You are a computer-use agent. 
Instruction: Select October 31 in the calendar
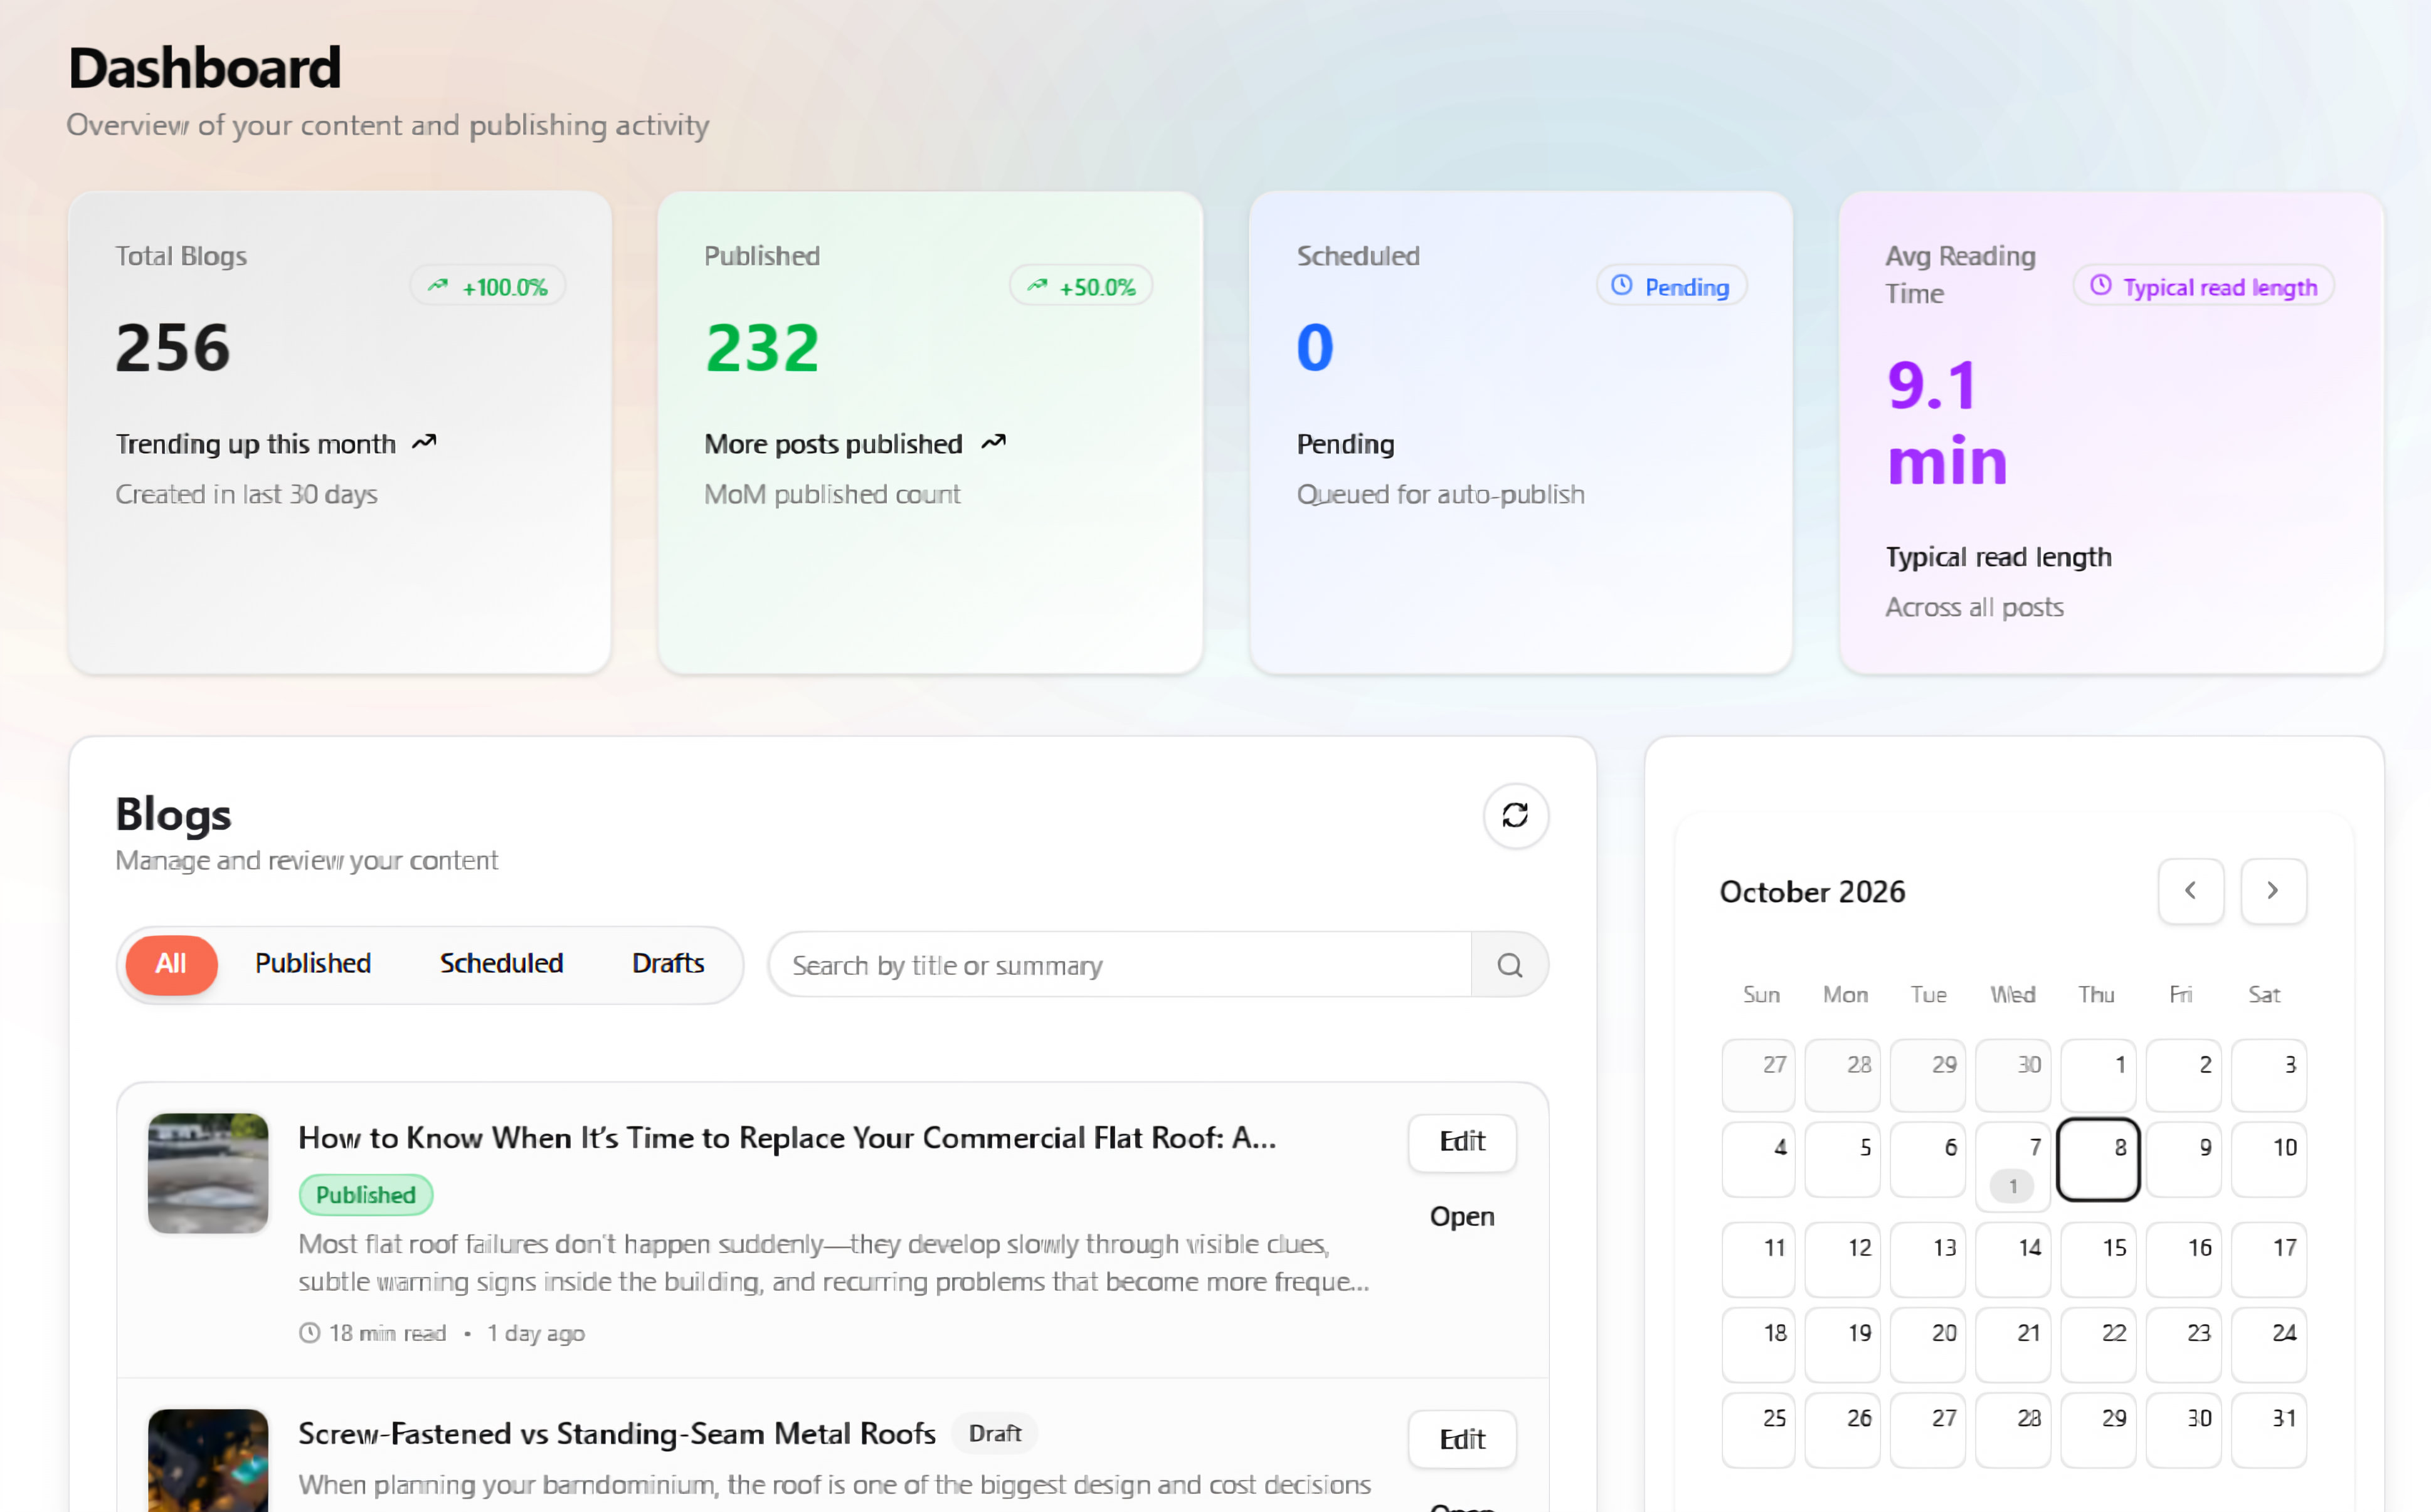coord(2268,1429)
